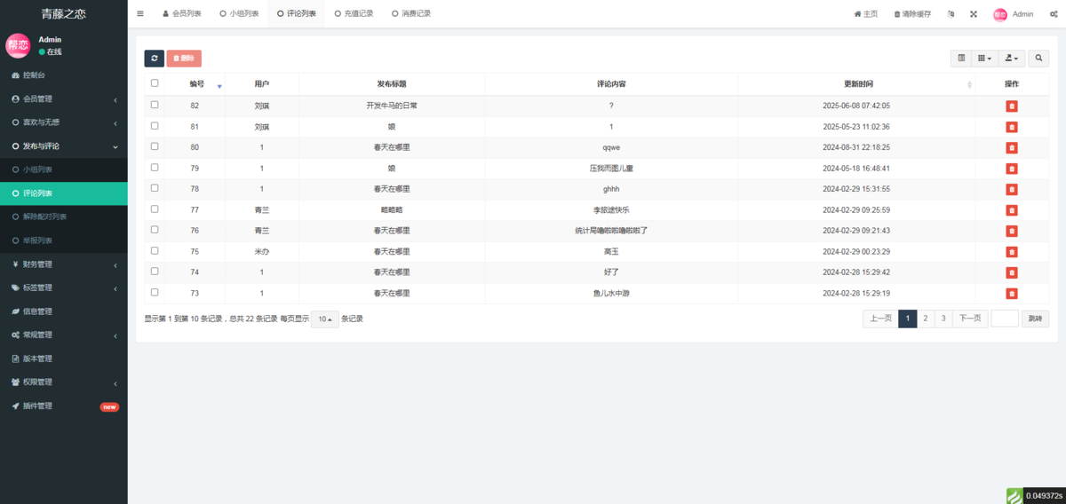Viewport: 1066px width, 504px height.
Task: Expand 权限管理 sidebar menu
Action: click(x=64, y=382)
